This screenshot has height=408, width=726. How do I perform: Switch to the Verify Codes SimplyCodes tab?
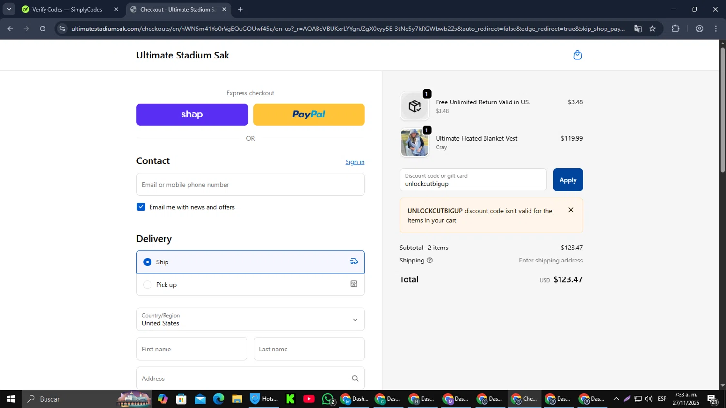[70, 9]
